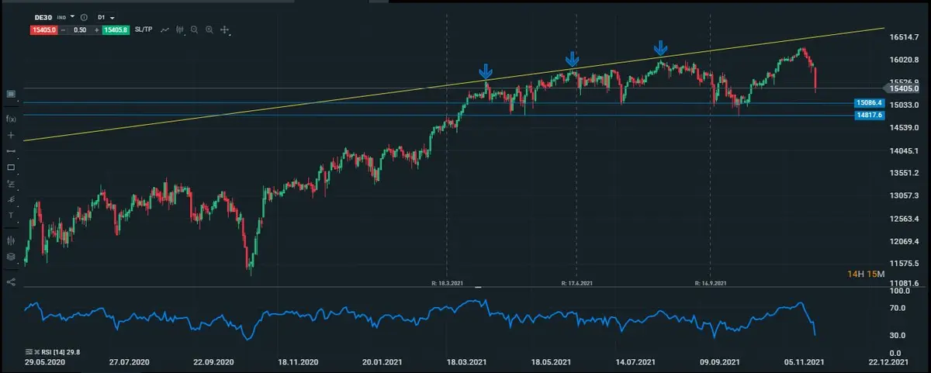Switch to line chart view icon
Viewport: 931px width, 373px height.
[164, 30]
